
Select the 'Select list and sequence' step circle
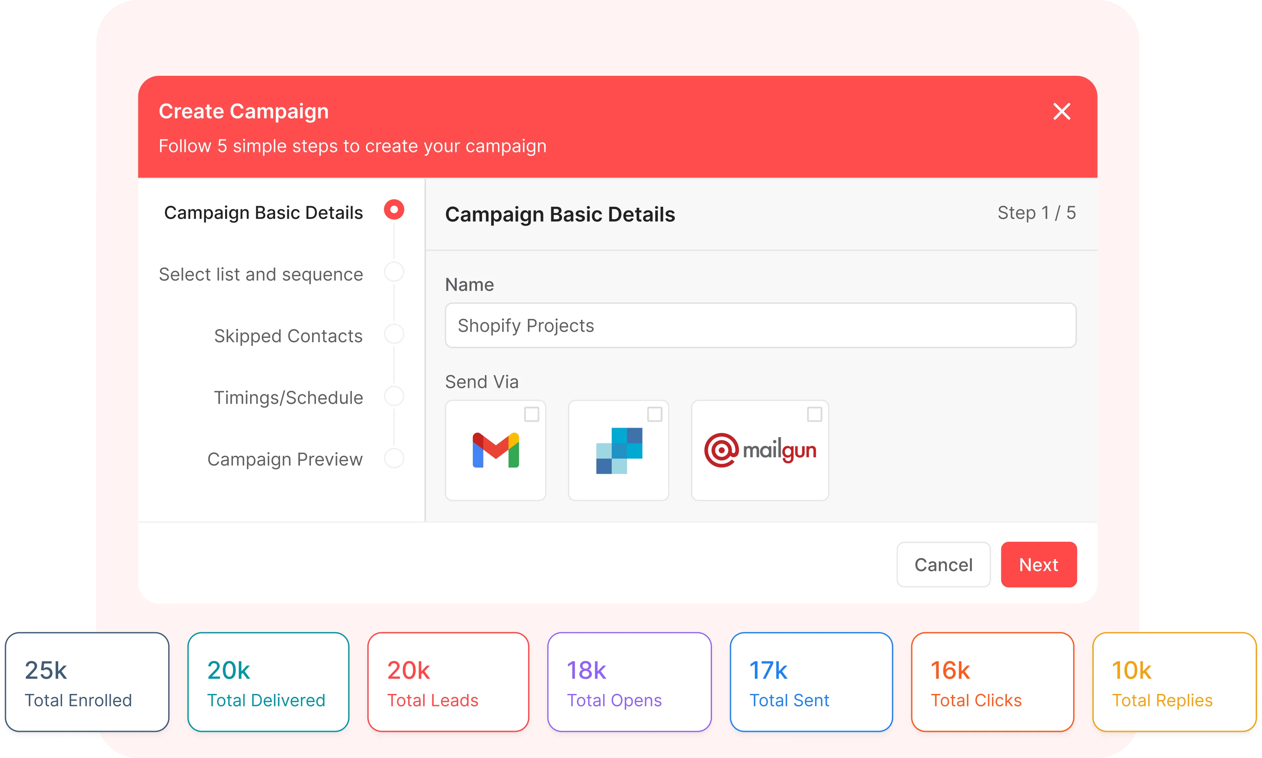394,272
